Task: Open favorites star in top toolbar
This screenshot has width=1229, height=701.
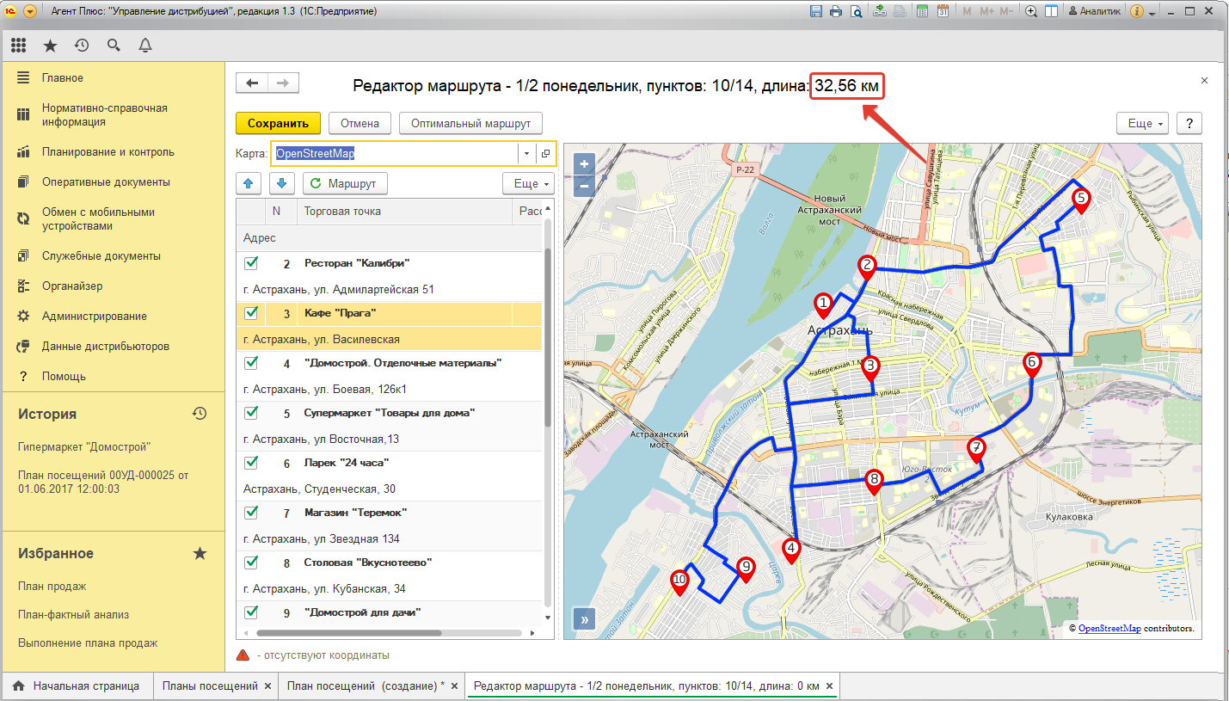Action: [x=50, y=46]
